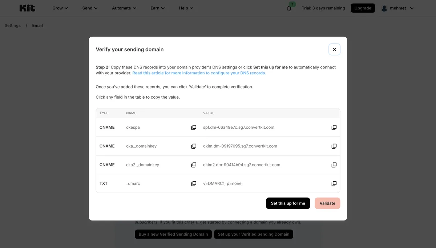Copy the spf.dm-66a49e7c value
This screenshot has height=248, width=436.
[334, 128]
